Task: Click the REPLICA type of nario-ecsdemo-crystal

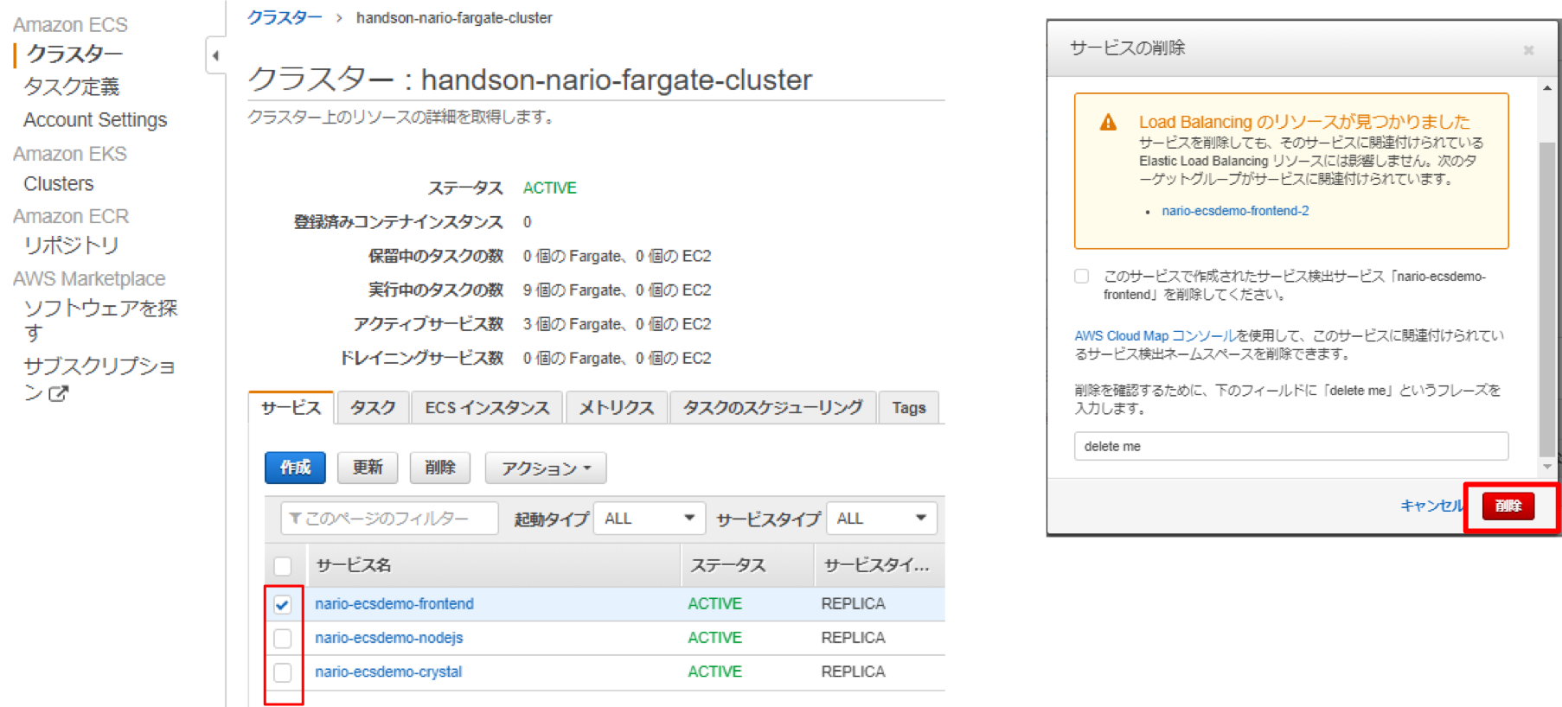Action: click(853, 672)
